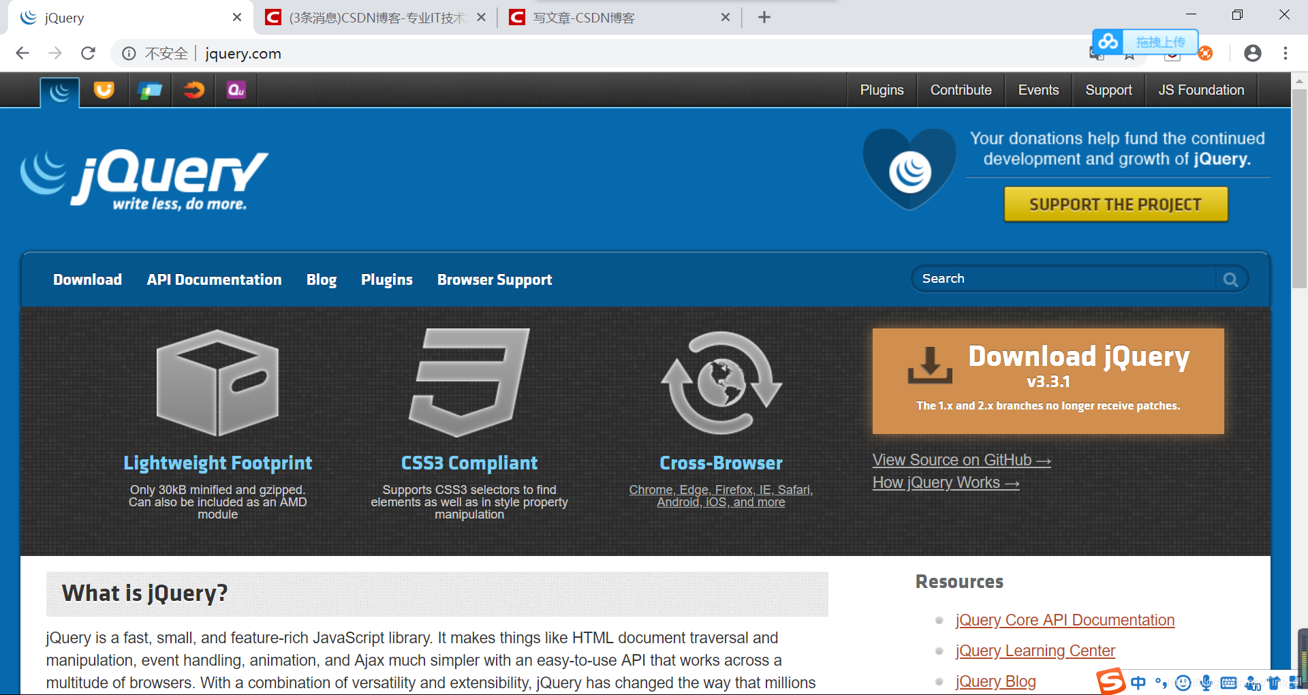Click the Lightweight Footprint box icon
Image resolution: width=1308 pixels, height=695 pixels.
coord(217,383)
